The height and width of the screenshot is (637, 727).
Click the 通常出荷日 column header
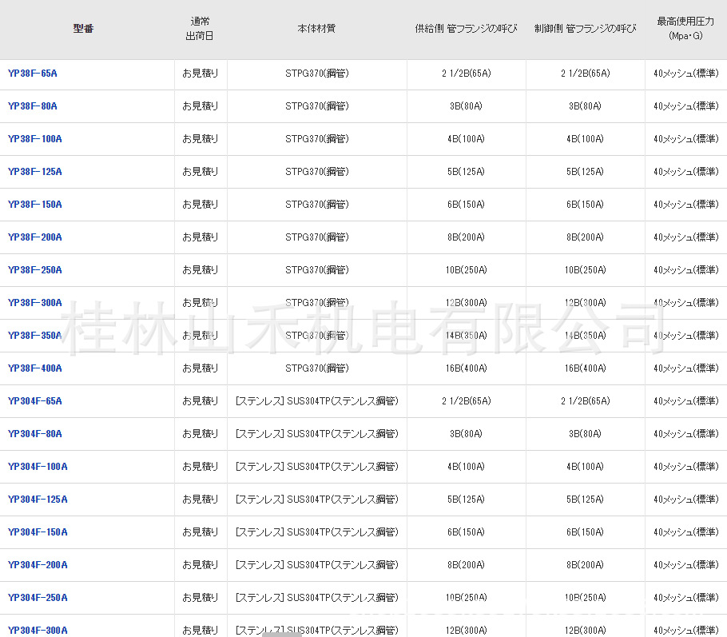pyautogui.click(x=200, y=28)
